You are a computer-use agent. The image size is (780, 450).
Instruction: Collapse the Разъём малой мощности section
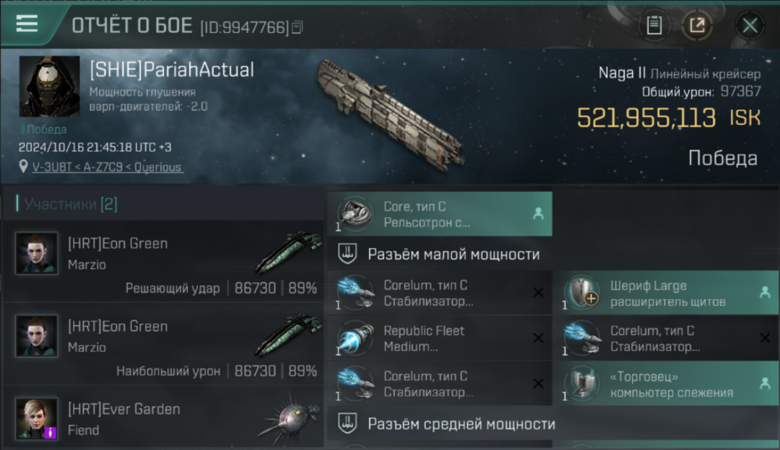[x=439, y=254]
